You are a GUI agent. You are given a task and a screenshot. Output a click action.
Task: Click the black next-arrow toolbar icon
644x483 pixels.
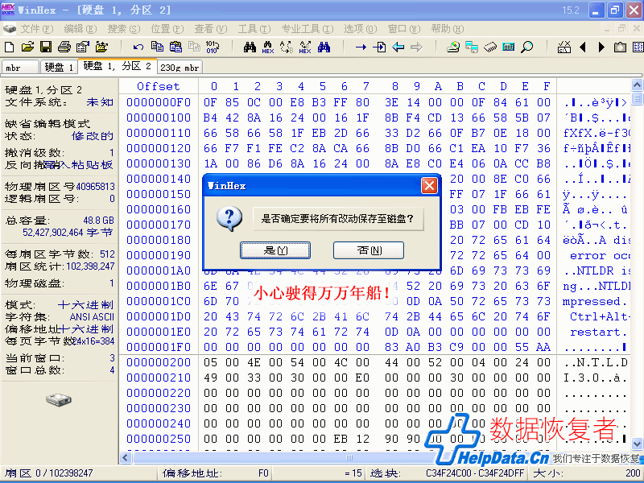click(601, 47)
